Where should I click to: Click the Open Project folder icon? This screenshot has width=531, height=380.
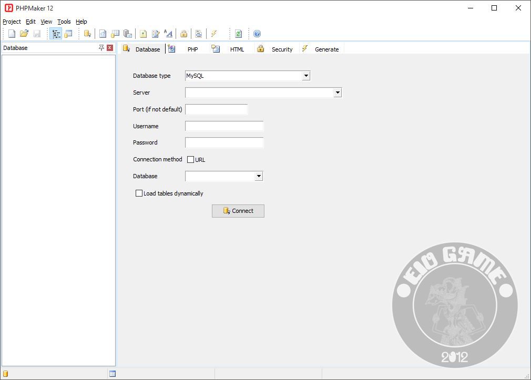[24, 34]
